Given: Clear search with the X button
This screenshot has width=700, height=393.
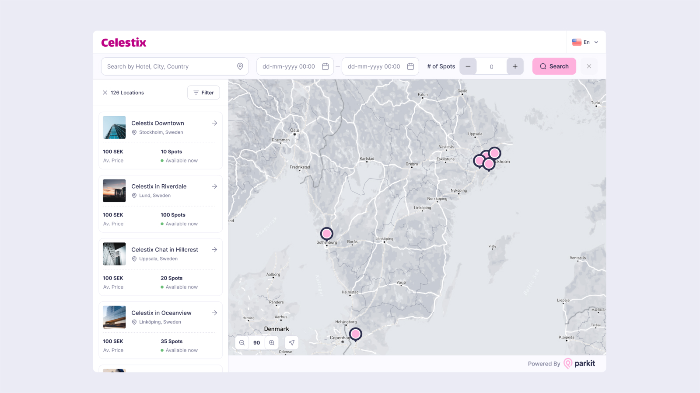Looking at the screenshot, I should click(x=589, y=66).
